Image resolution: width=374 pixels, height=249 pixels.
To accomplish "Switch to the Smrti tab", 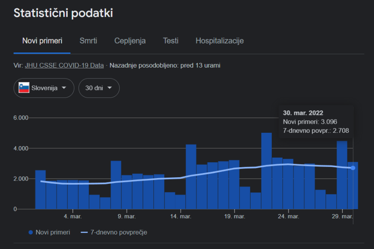I will 89,41.
